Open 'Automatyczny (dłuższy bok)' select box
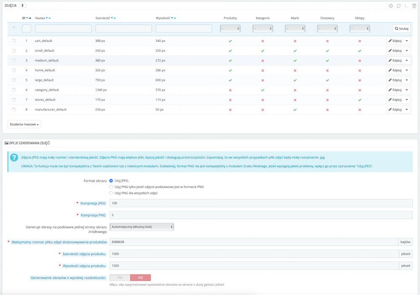The width and height of the screenshot is (420, 295). 142,227
